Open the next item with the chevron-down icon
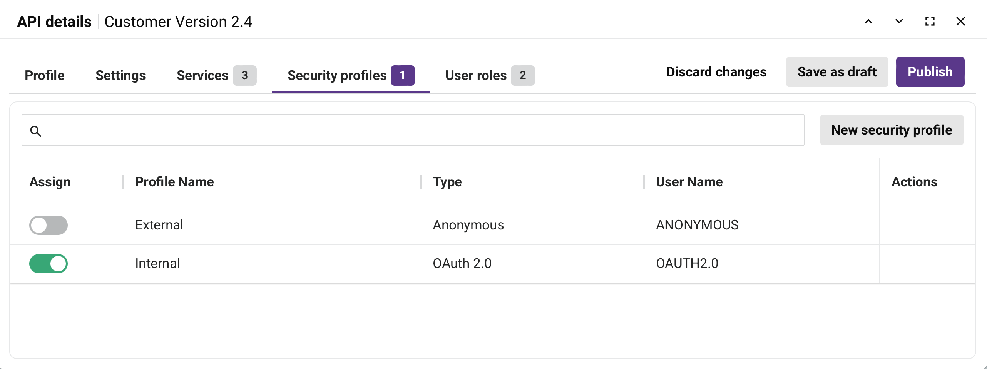The height and width of the screenshot is (369, 987). click(898, 21)
